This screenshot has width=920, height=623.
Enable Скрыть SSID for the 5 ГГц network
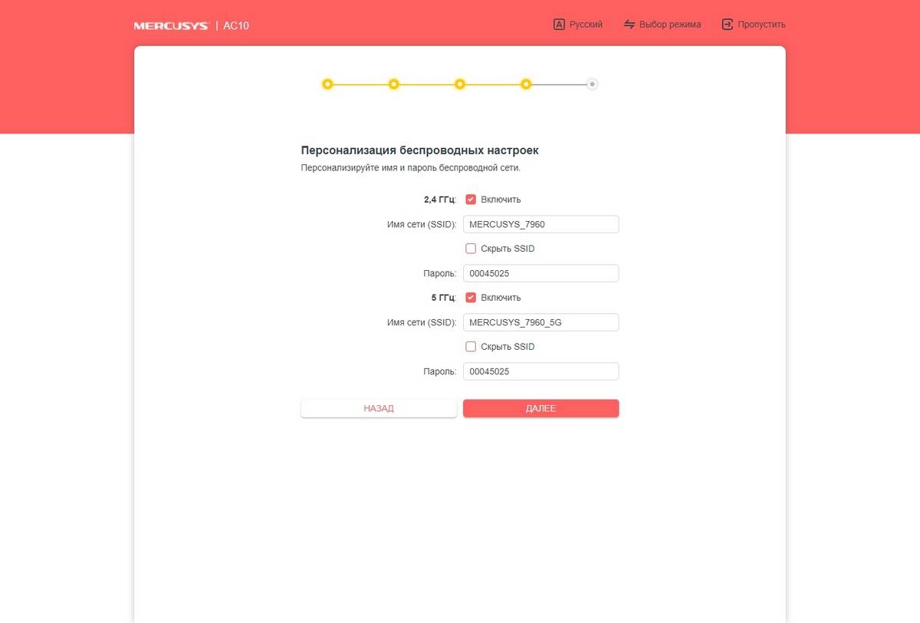point(471,347)
